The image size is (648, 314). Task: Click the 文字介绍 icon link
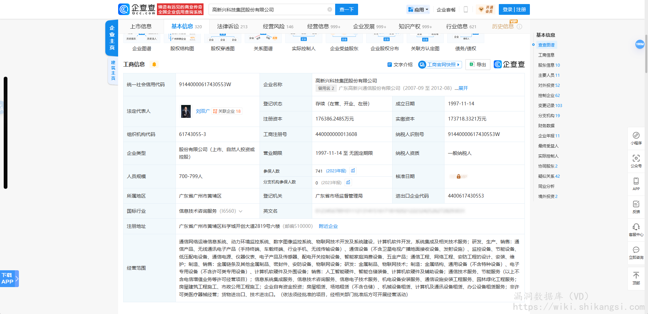pyautogui.click(x=400, y=65)
